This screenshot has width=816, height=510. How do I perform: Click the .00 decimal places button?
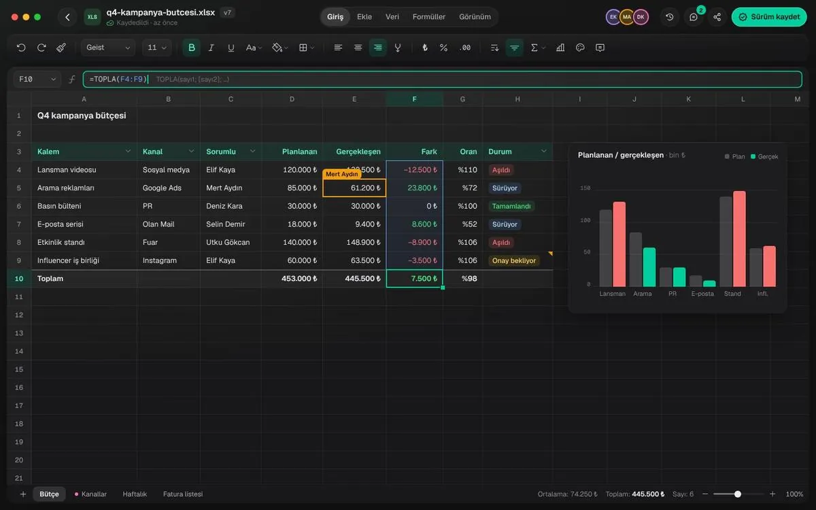pyautogui.click(x=465, y=48)
